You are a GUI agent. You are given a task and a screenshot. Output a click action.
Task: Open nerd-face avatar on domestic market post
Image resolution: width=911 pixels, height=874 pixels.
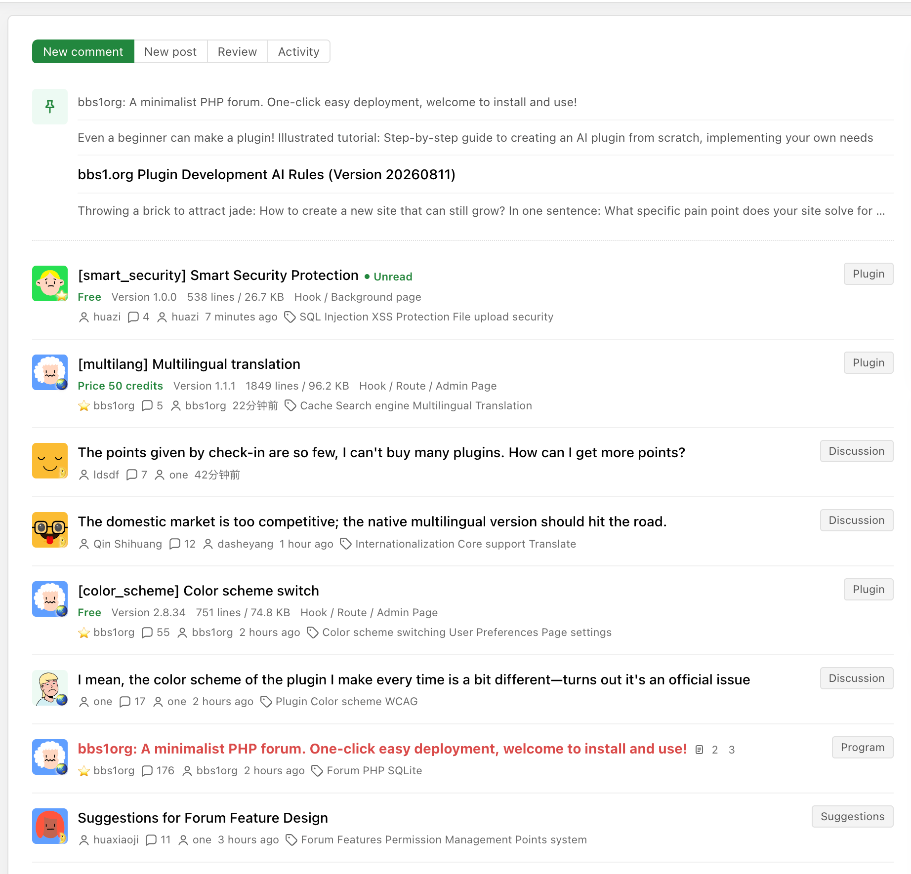pos(50,530)
